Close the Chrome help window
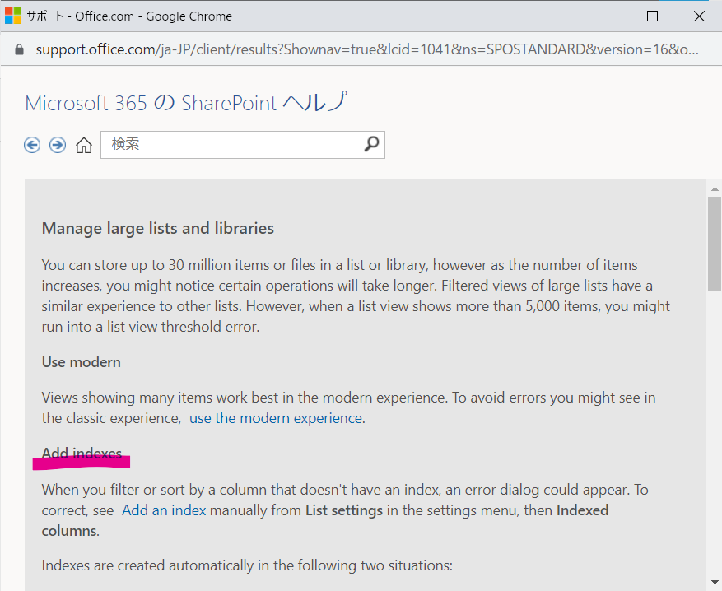 [699, 16]
